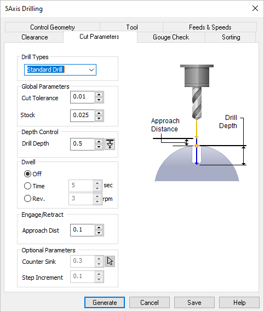
Task: Increase Counter Sink spinner value
Action: 99,259
